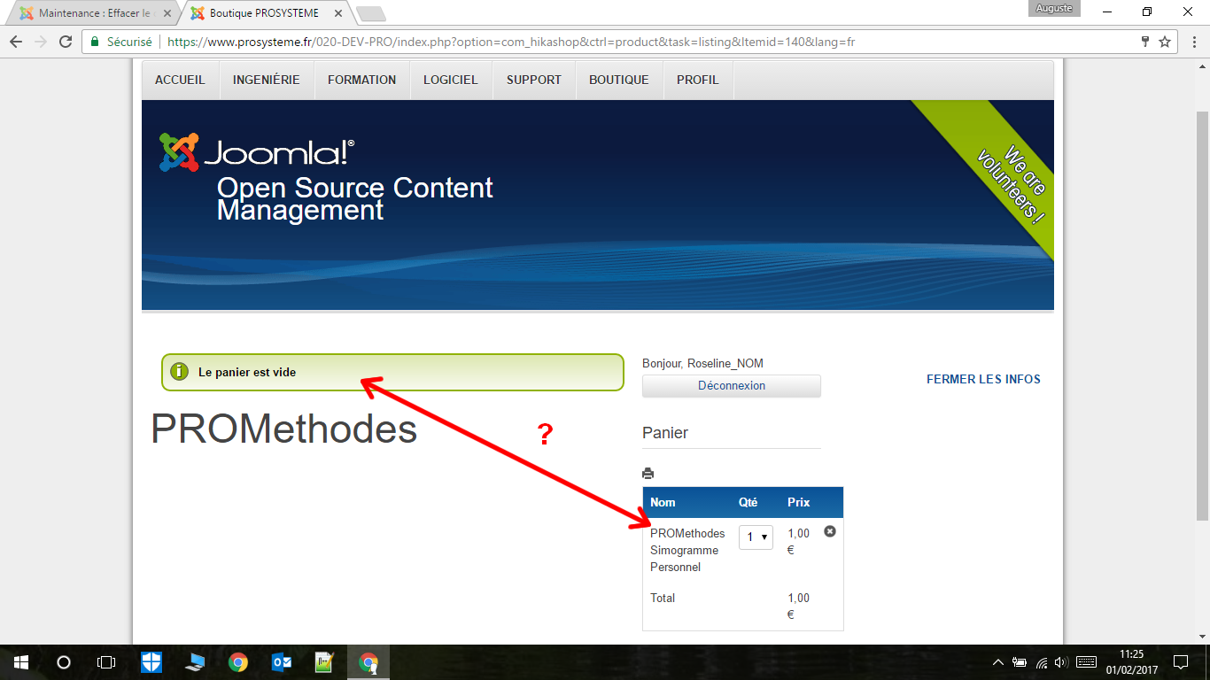Open the LOGICIEL menu item
The width and height of the screenshot is (1210, 680).
point(451,80)
